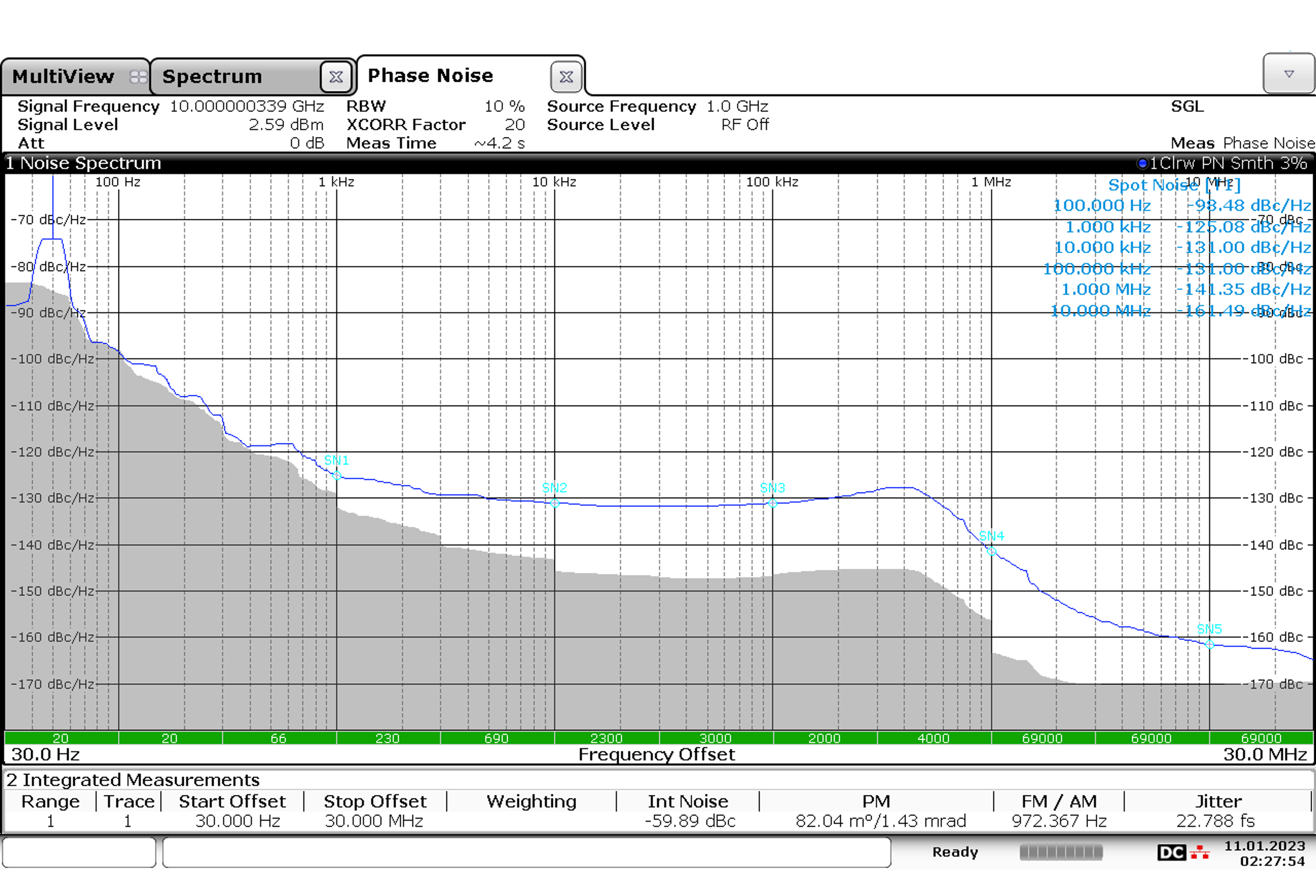Select the SN4 marker at 1 MHz
1316x875 pixels.
(991, 551)
